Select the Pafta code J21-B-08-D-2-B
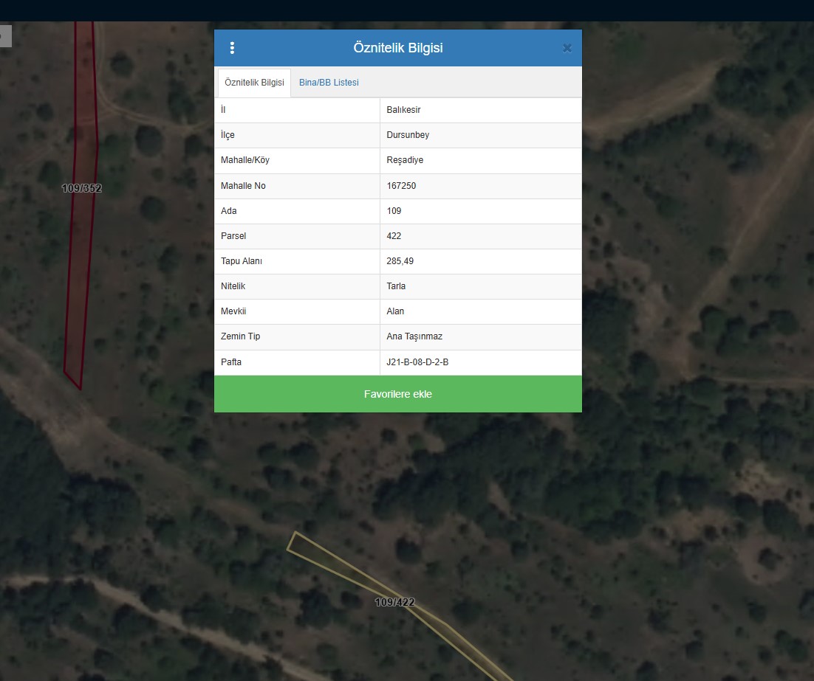Viewport: 814px width, 681px height. pyautogui.click(x=417, y=362)
